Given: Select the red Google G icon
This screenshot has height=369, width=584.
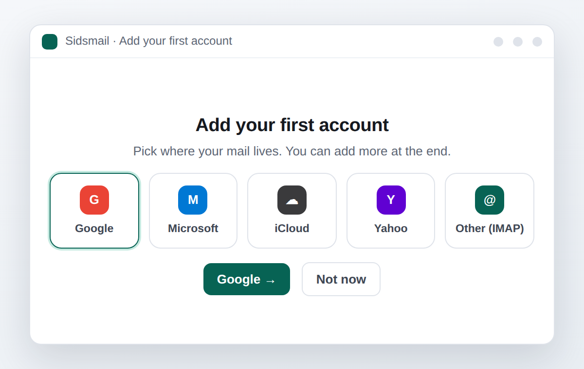Looking at the screenshot, I should tap(94, 200).
